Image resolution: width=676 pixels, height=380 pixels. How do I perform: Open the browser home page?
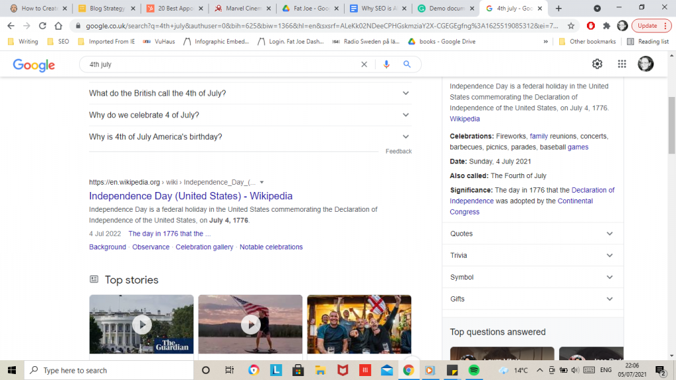(58, 26)
